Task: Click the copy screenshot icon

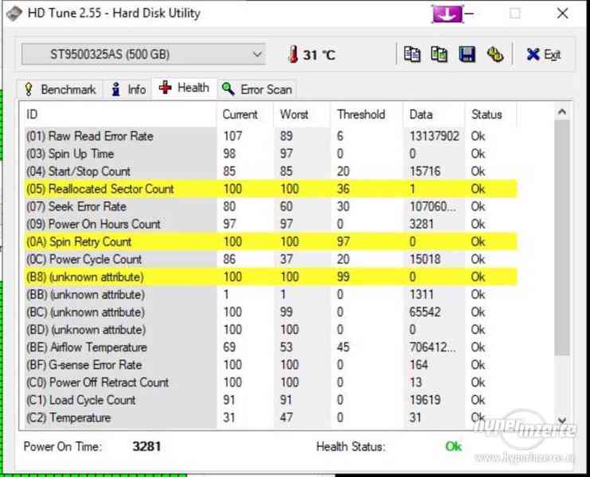Action: 439,54
